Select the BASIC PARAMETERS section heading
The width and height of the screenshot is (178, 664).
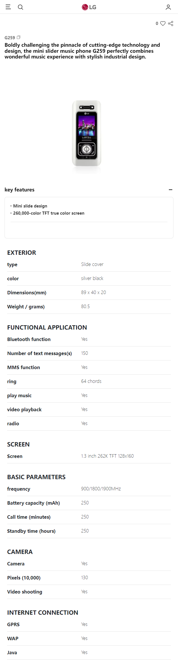coord(36,477)
